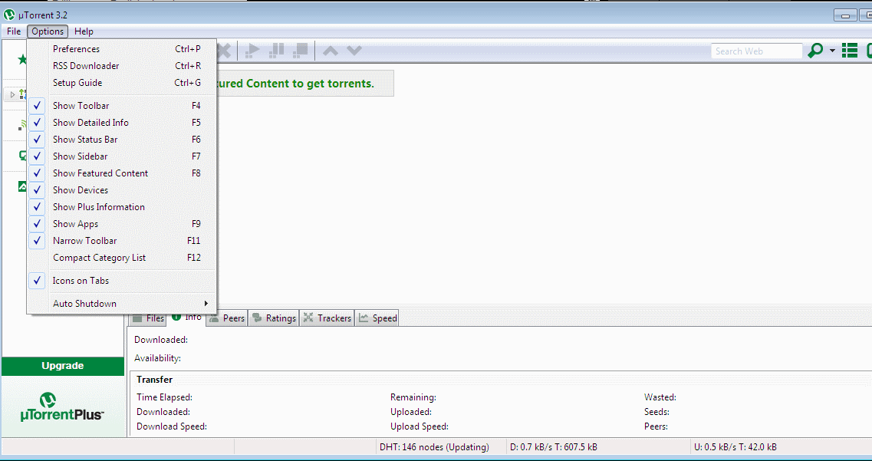
Task: Click the Files tab folder icon
Action: 137,318
